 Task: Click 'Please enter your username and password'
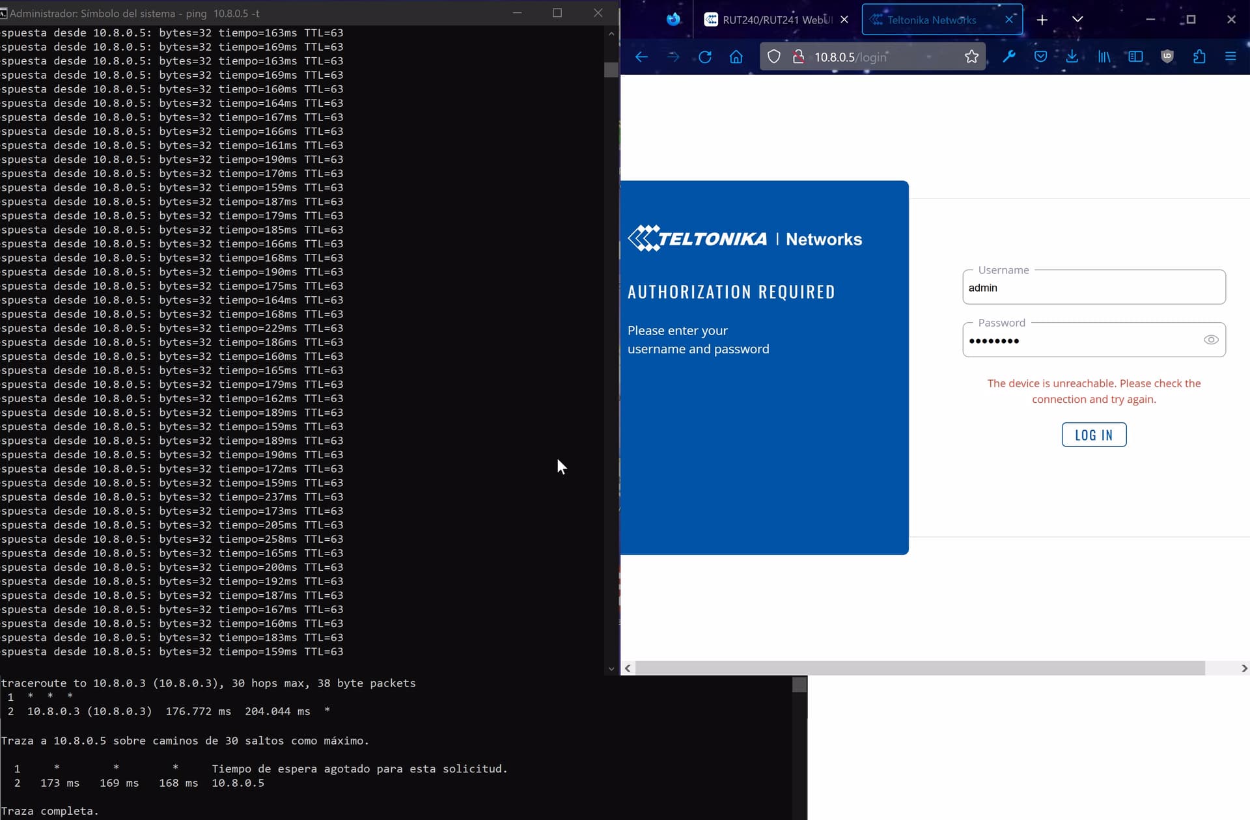click(x=698, y=340)
